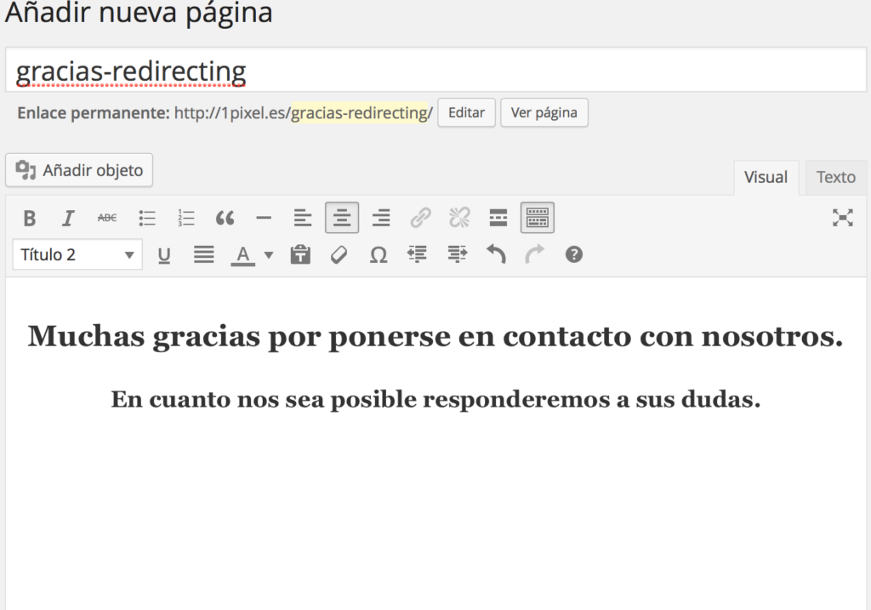
Task: Open the text color picker arrow
Action: pos(268,255)
